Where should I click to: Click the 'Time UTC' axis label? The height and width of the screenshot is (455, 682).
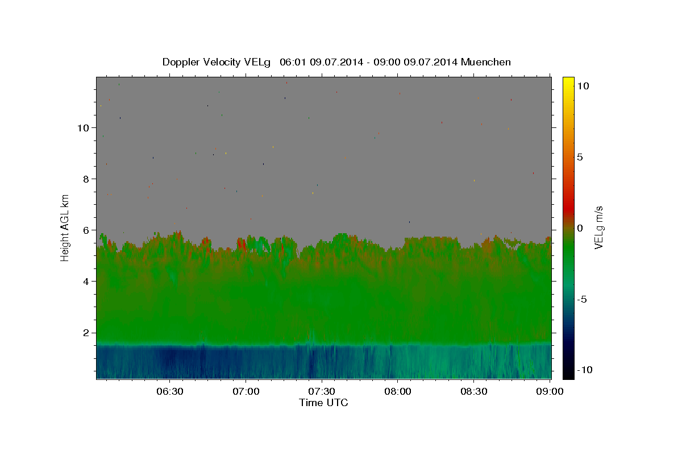[x=323, y=403]
